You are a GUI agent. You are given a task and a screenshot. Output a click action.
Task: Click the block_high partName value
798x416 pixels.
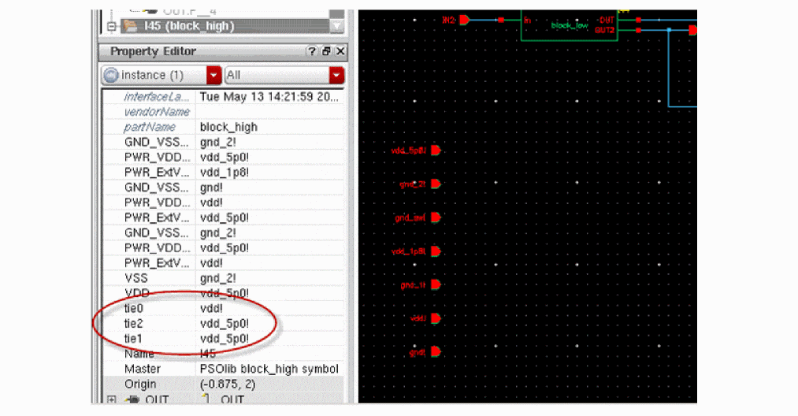click(x=228, y=127)
